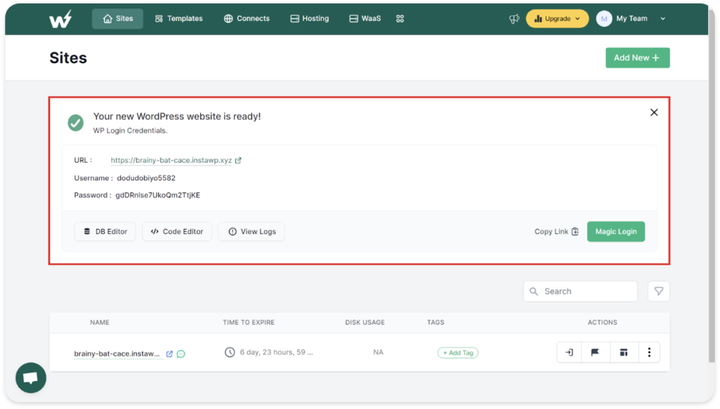Open the Code Editor
Image resolution: width=720 pixels, height=409 pixels.
[176, 231]
